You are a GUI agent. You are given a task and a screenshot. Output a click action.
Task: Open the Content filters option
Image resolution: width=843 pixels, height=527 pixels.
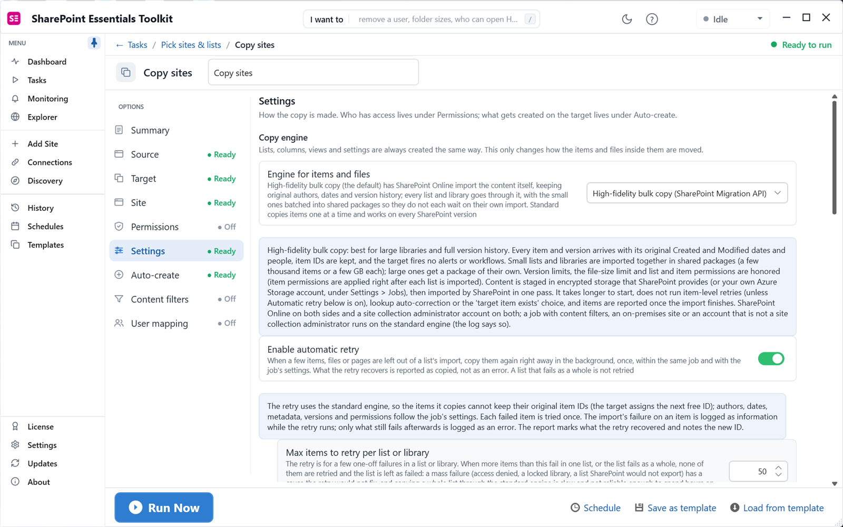tap(177, 299)
